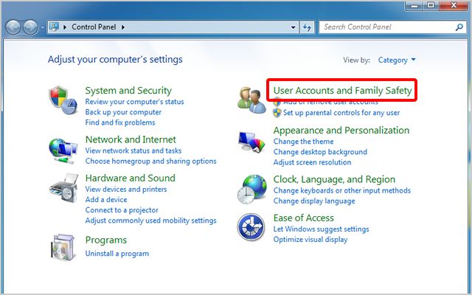Viewport: 472px width, 295px height.
Task: Open the View by Category dropdown
Action: 397,60
